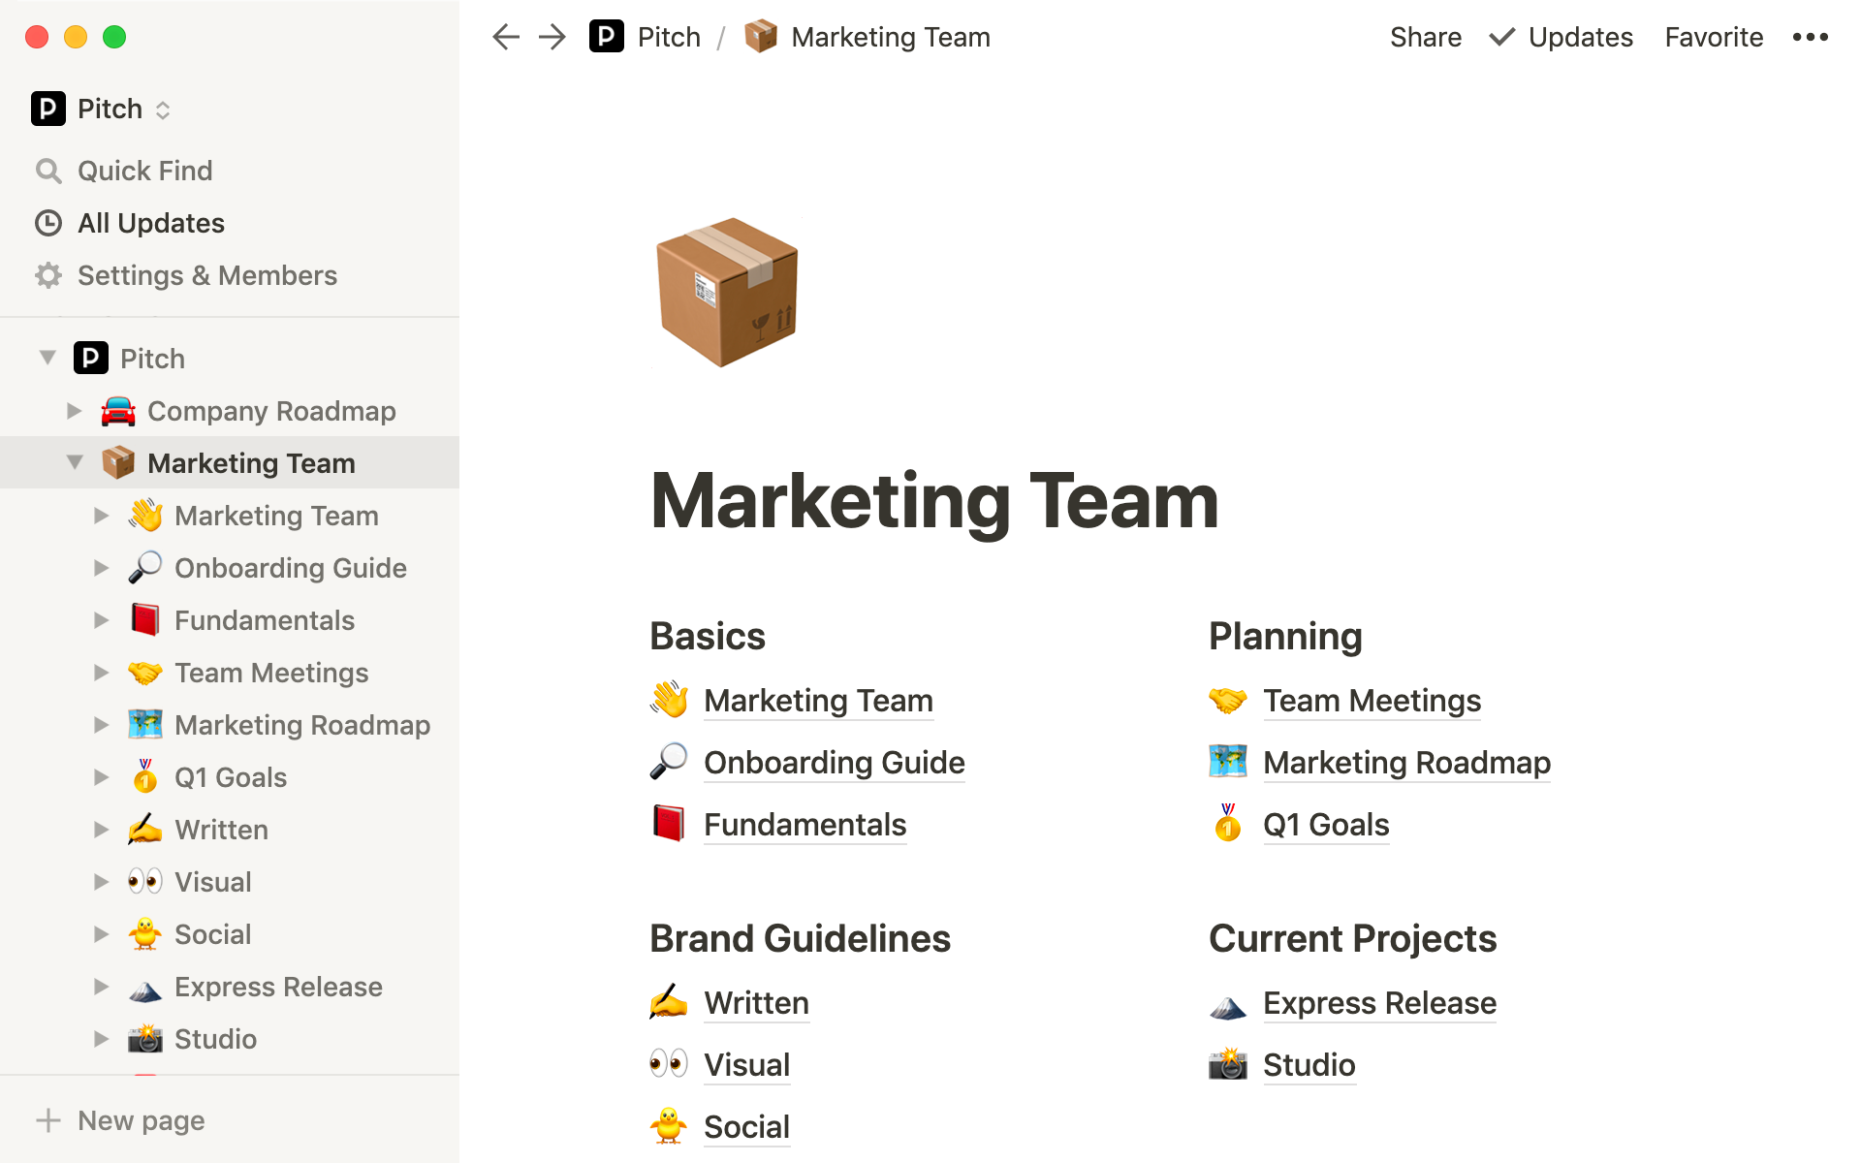This screenshot has height=1163, width=1861.
Task: Expand the Company Roadmap tree item
Action: click(75, 411)
